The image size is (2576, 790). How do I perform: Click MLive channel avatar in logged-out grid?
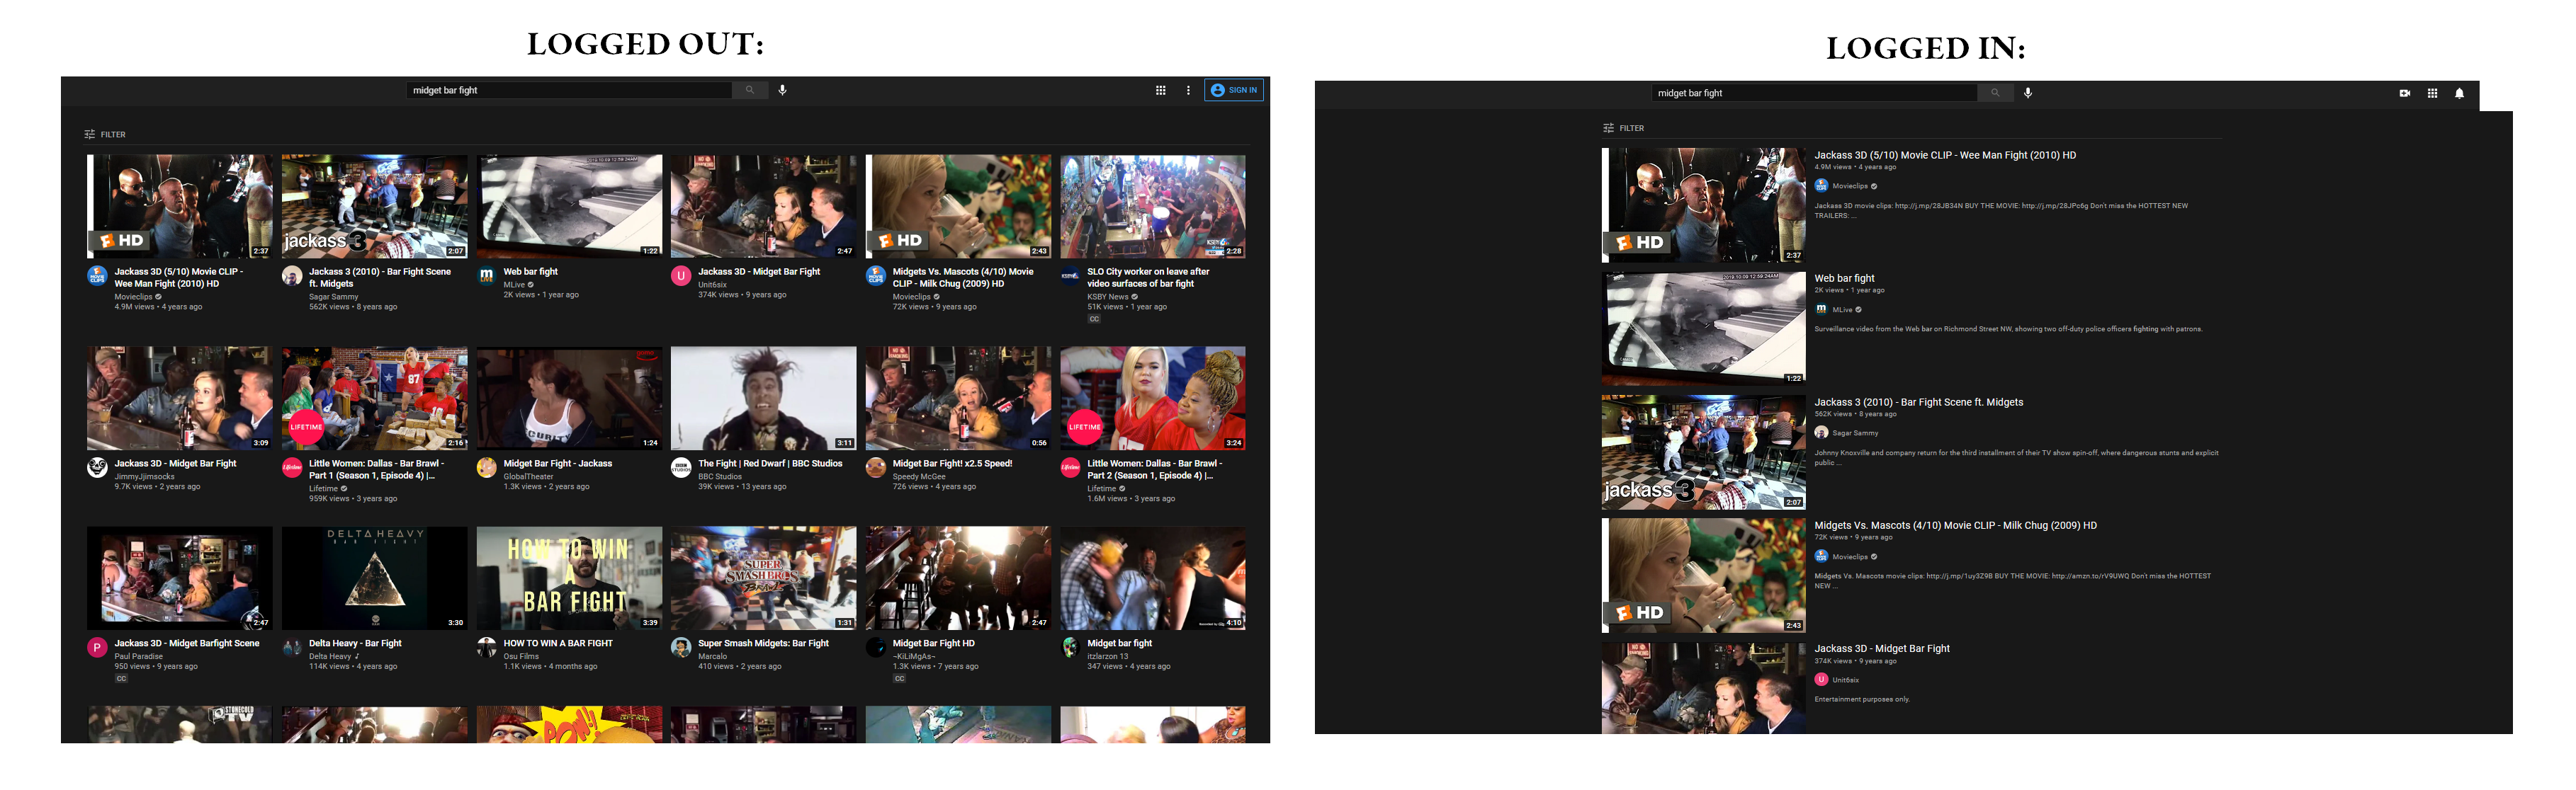486,275
